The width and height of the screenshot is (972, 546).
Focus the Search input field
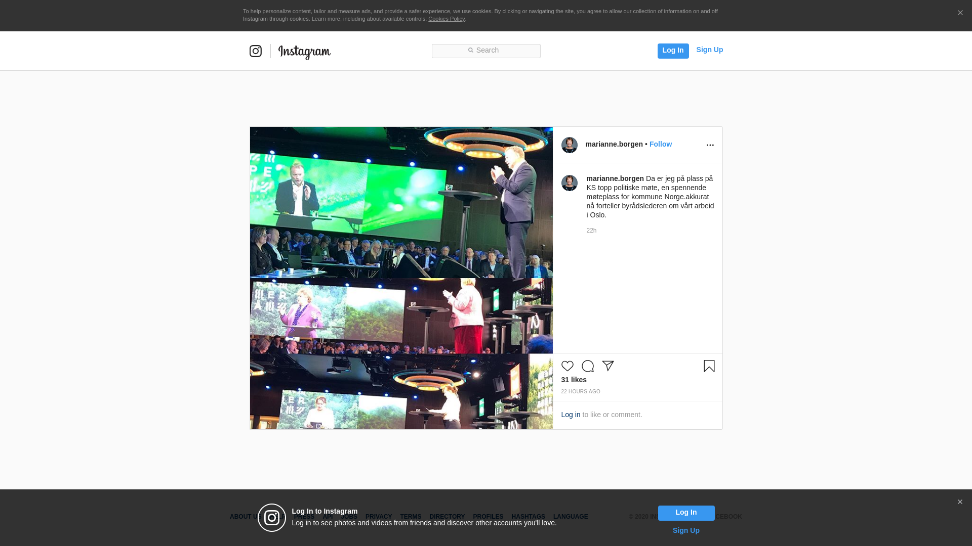[486, 51]
